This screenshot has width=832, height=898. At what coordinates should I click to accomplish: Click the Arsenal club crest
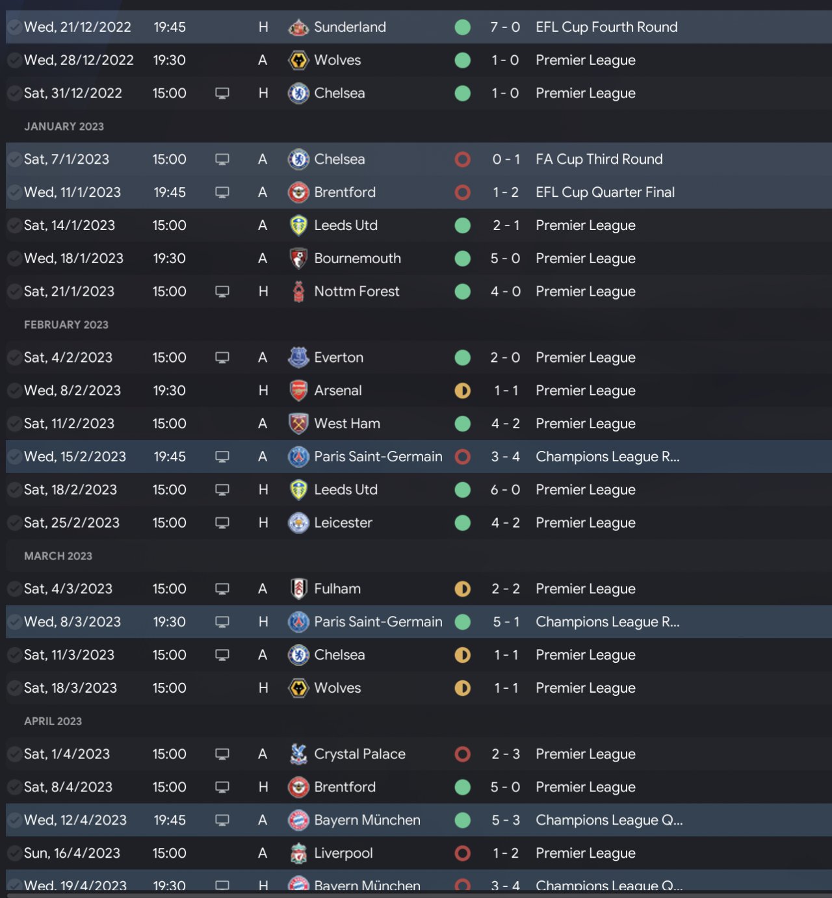click(x=298, y=391)
